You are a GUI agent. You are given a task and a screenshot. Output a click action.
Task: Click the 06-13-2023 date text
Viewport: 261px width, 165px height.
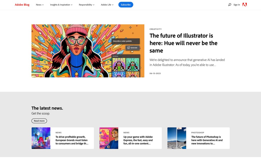[155, 73]
